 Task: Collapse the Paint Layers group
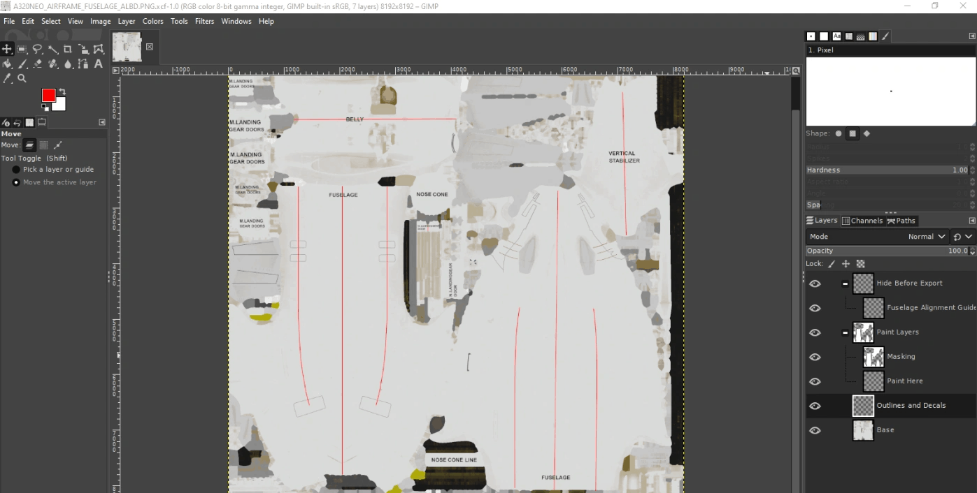pos(845,332)
